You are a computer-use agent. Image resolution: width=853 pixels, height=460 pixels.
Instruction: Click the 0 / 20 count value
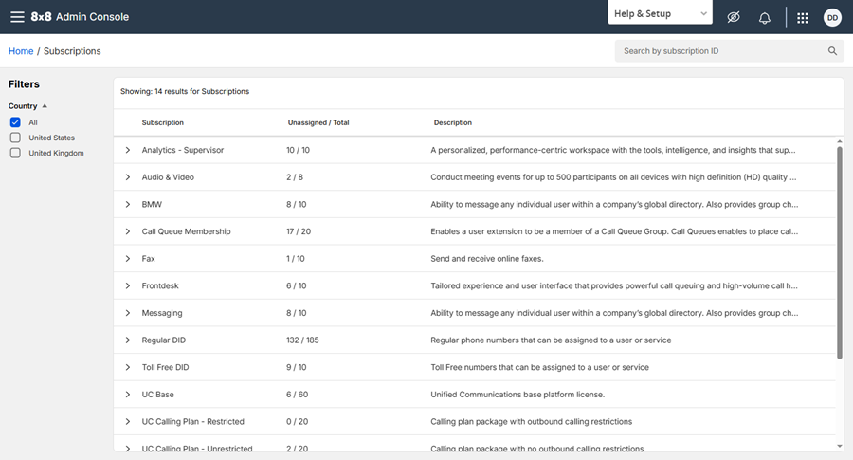pyautogui.click(x=297, y=422)
